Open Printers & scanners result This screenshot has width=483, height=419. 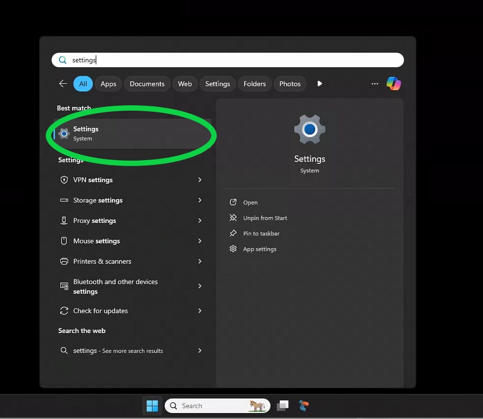[x=132, y=261]
